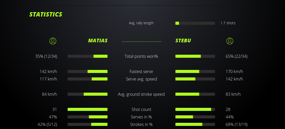
Task: Click Matias's Shot count bar
Action: tap(88, 109)
